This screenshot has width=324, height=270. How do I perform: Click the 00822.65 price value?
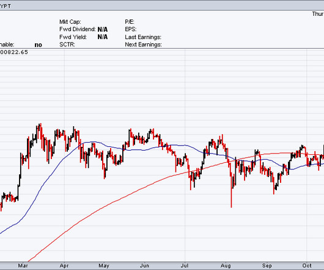click(14, 52)
